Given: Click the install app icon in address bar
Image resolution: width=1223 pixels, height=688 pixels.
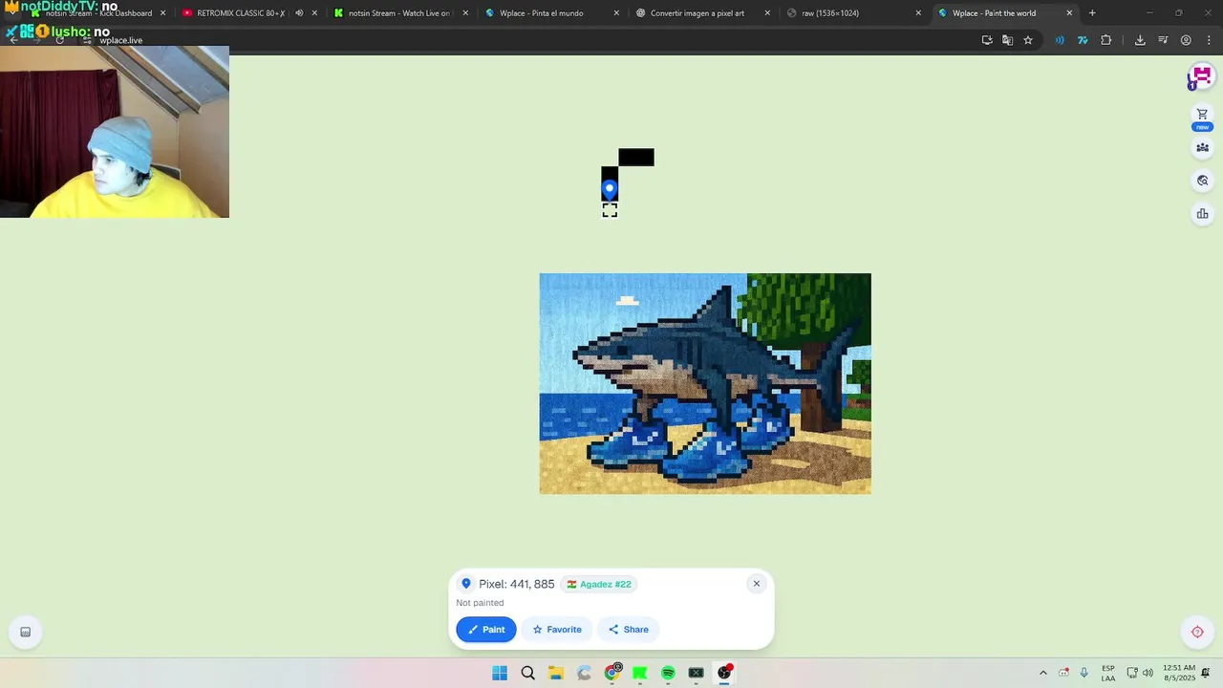Looking at the screenshot, I should (987, 40).
